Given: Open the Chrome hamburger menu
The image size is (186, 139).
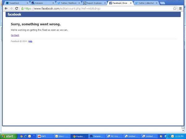Looking at the screenshot, I should pyautogui.click(x=180, y=8).
